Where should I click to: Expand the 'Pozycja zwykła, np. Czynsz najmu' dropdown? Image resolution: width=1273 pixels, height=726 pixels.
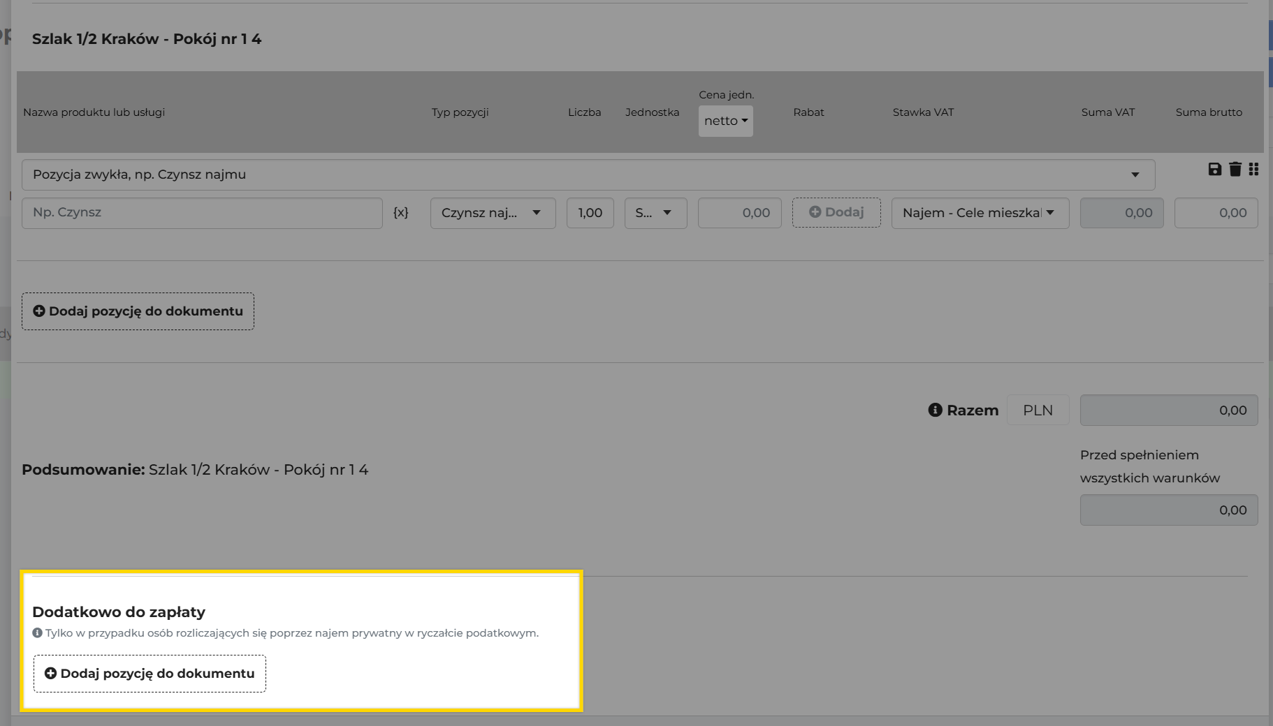click(x=588, y=175)
